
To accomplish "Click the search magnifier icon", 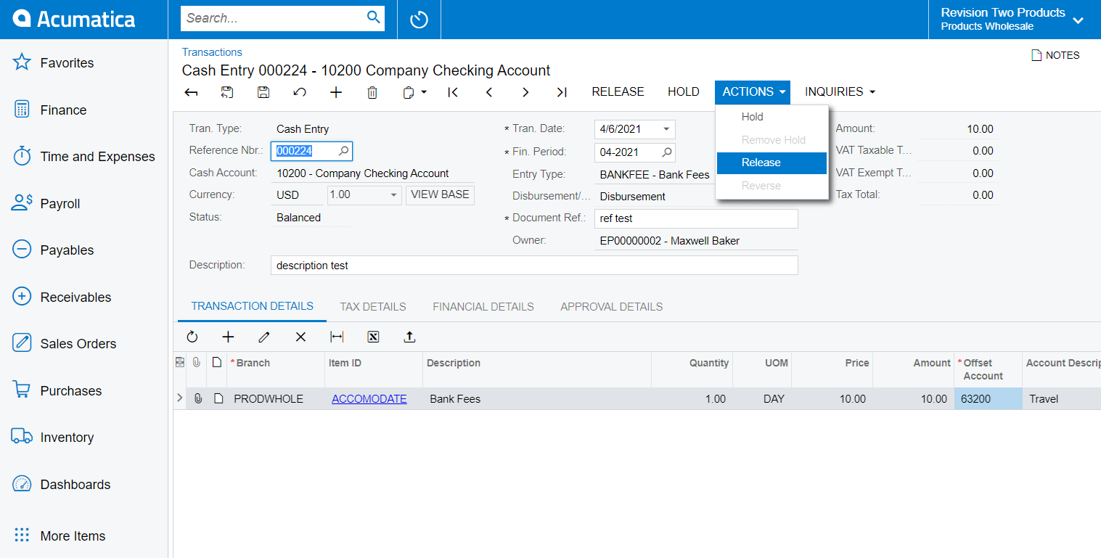I will point(374,17).
